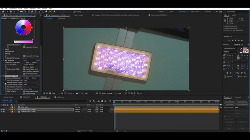Select the Hand tool
The height and width of the screenshot is (140, 250).
pos(11,12)
